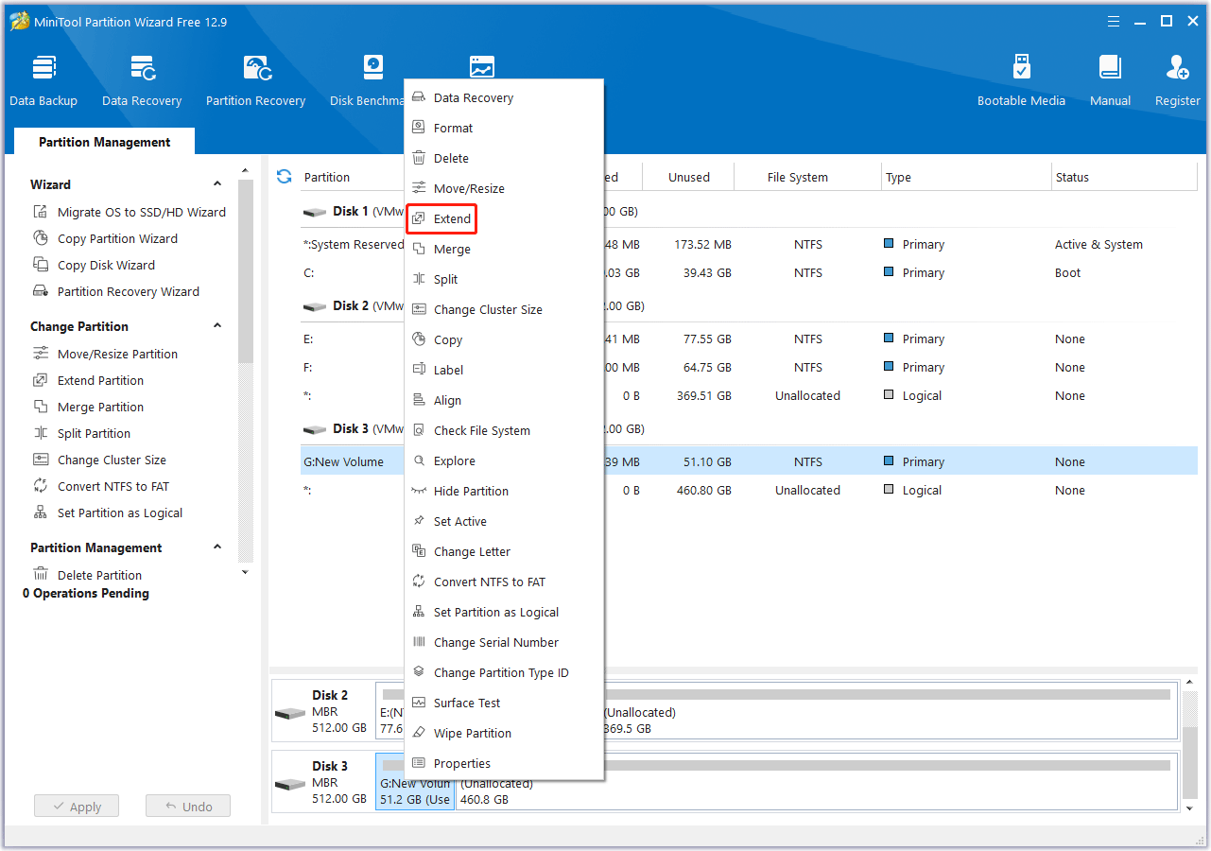Choose Data Recovery in the context menu

coord(504,97)
